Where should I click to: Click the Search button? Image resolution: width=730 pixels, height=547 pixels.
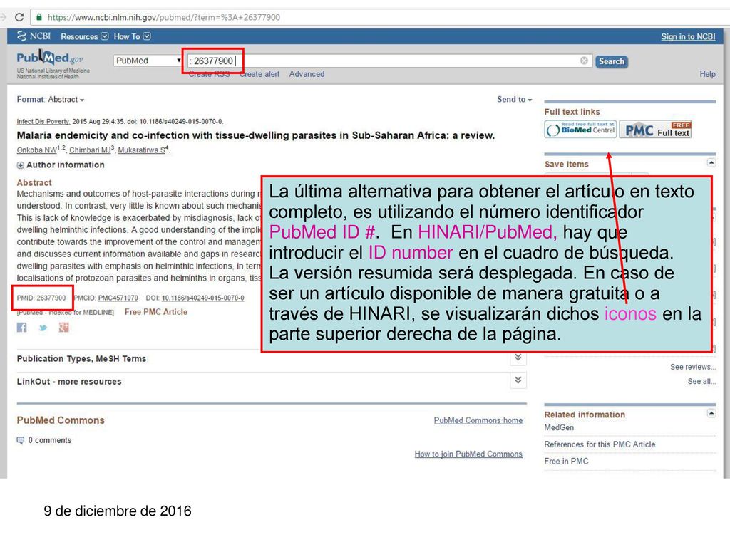pos(611,61)
